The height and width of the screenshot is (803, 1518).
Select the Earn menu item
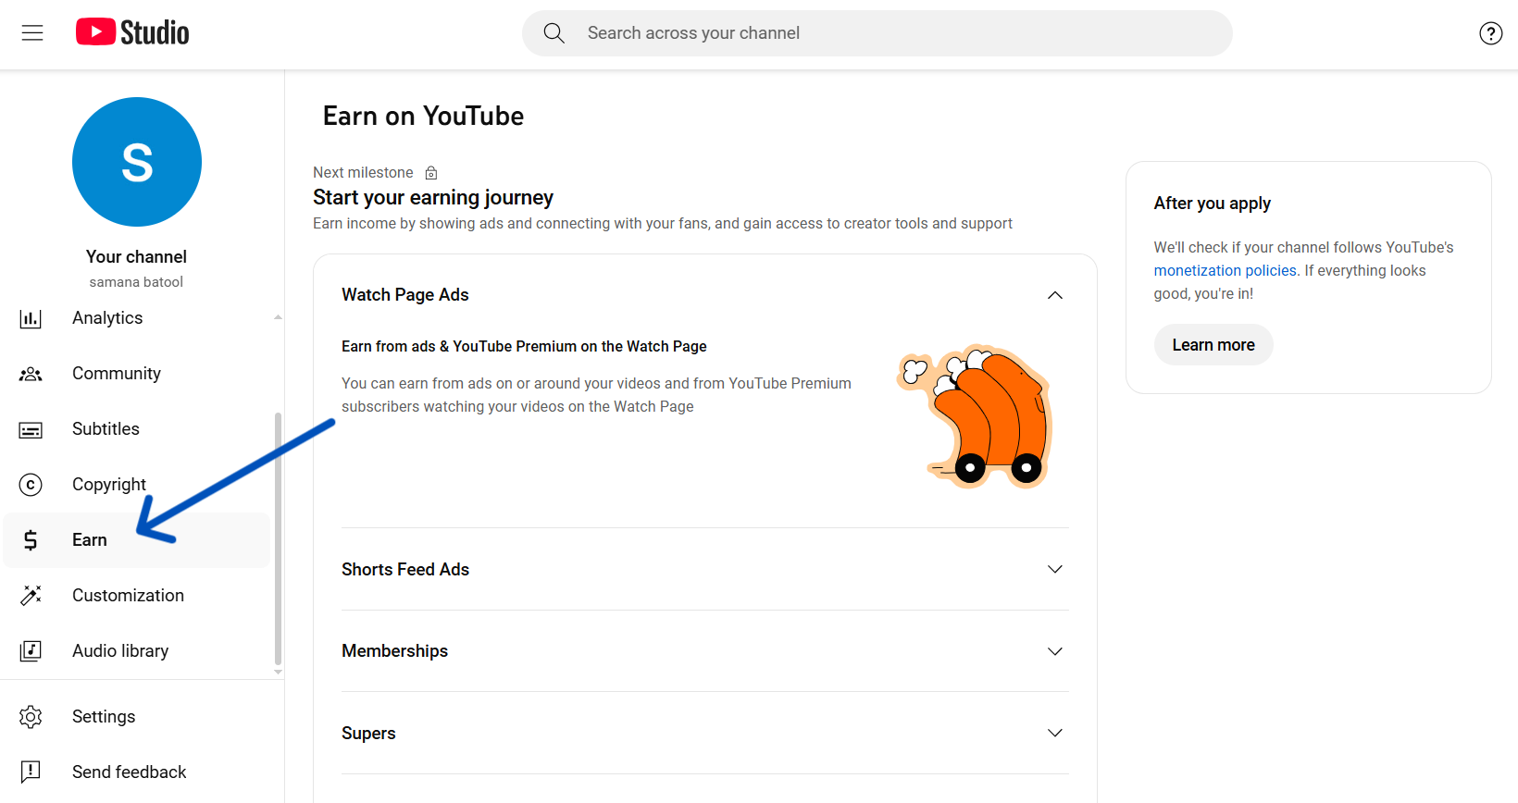coord(137,540)
